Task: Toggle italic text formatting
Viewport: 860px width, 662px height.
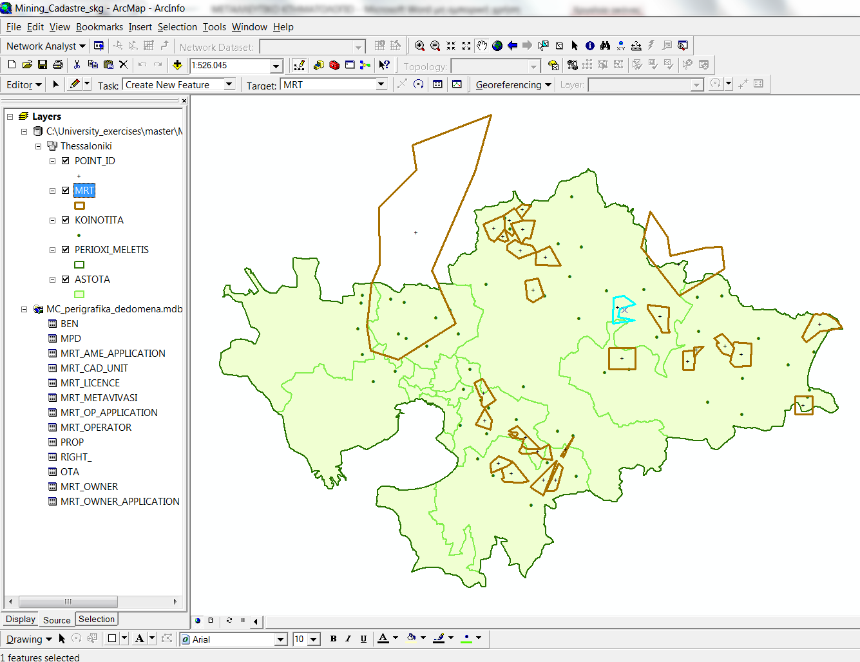Action: coord(349,639)
